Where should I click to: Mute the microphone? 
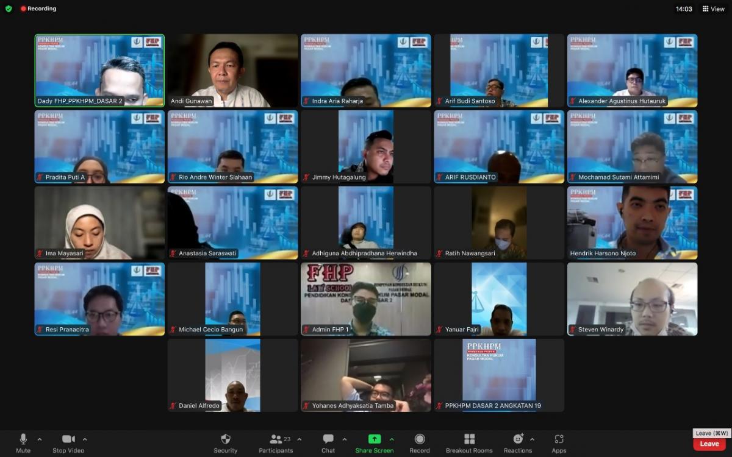click(23, 439)
